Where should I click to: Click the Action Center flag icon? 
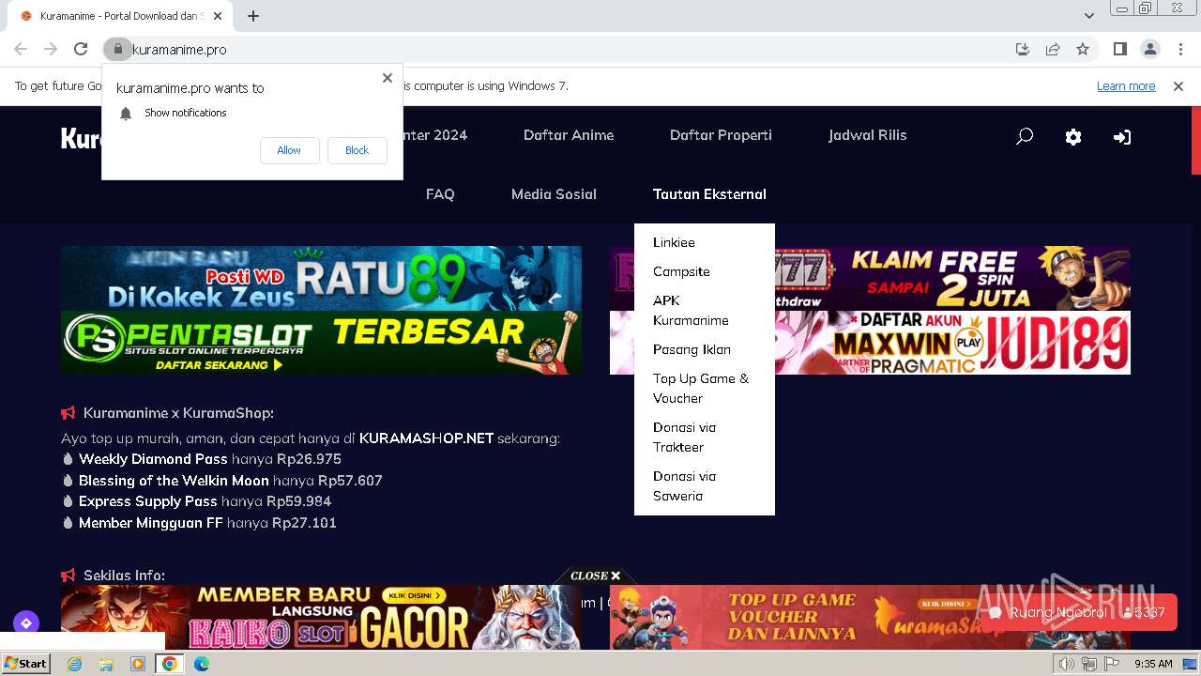click(x=1113, y=664)
